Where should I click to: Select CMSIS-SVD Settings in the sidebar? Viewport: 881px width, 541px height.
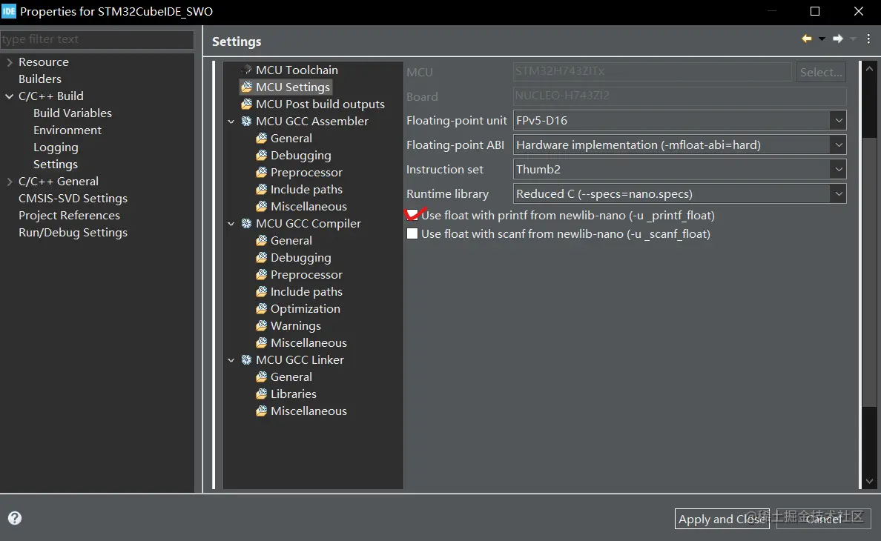point(73,199)
